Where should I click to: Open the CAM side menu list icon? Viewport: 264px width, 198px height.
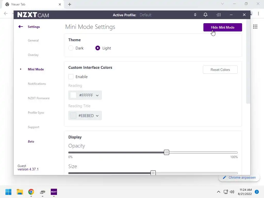pos(218,15)
